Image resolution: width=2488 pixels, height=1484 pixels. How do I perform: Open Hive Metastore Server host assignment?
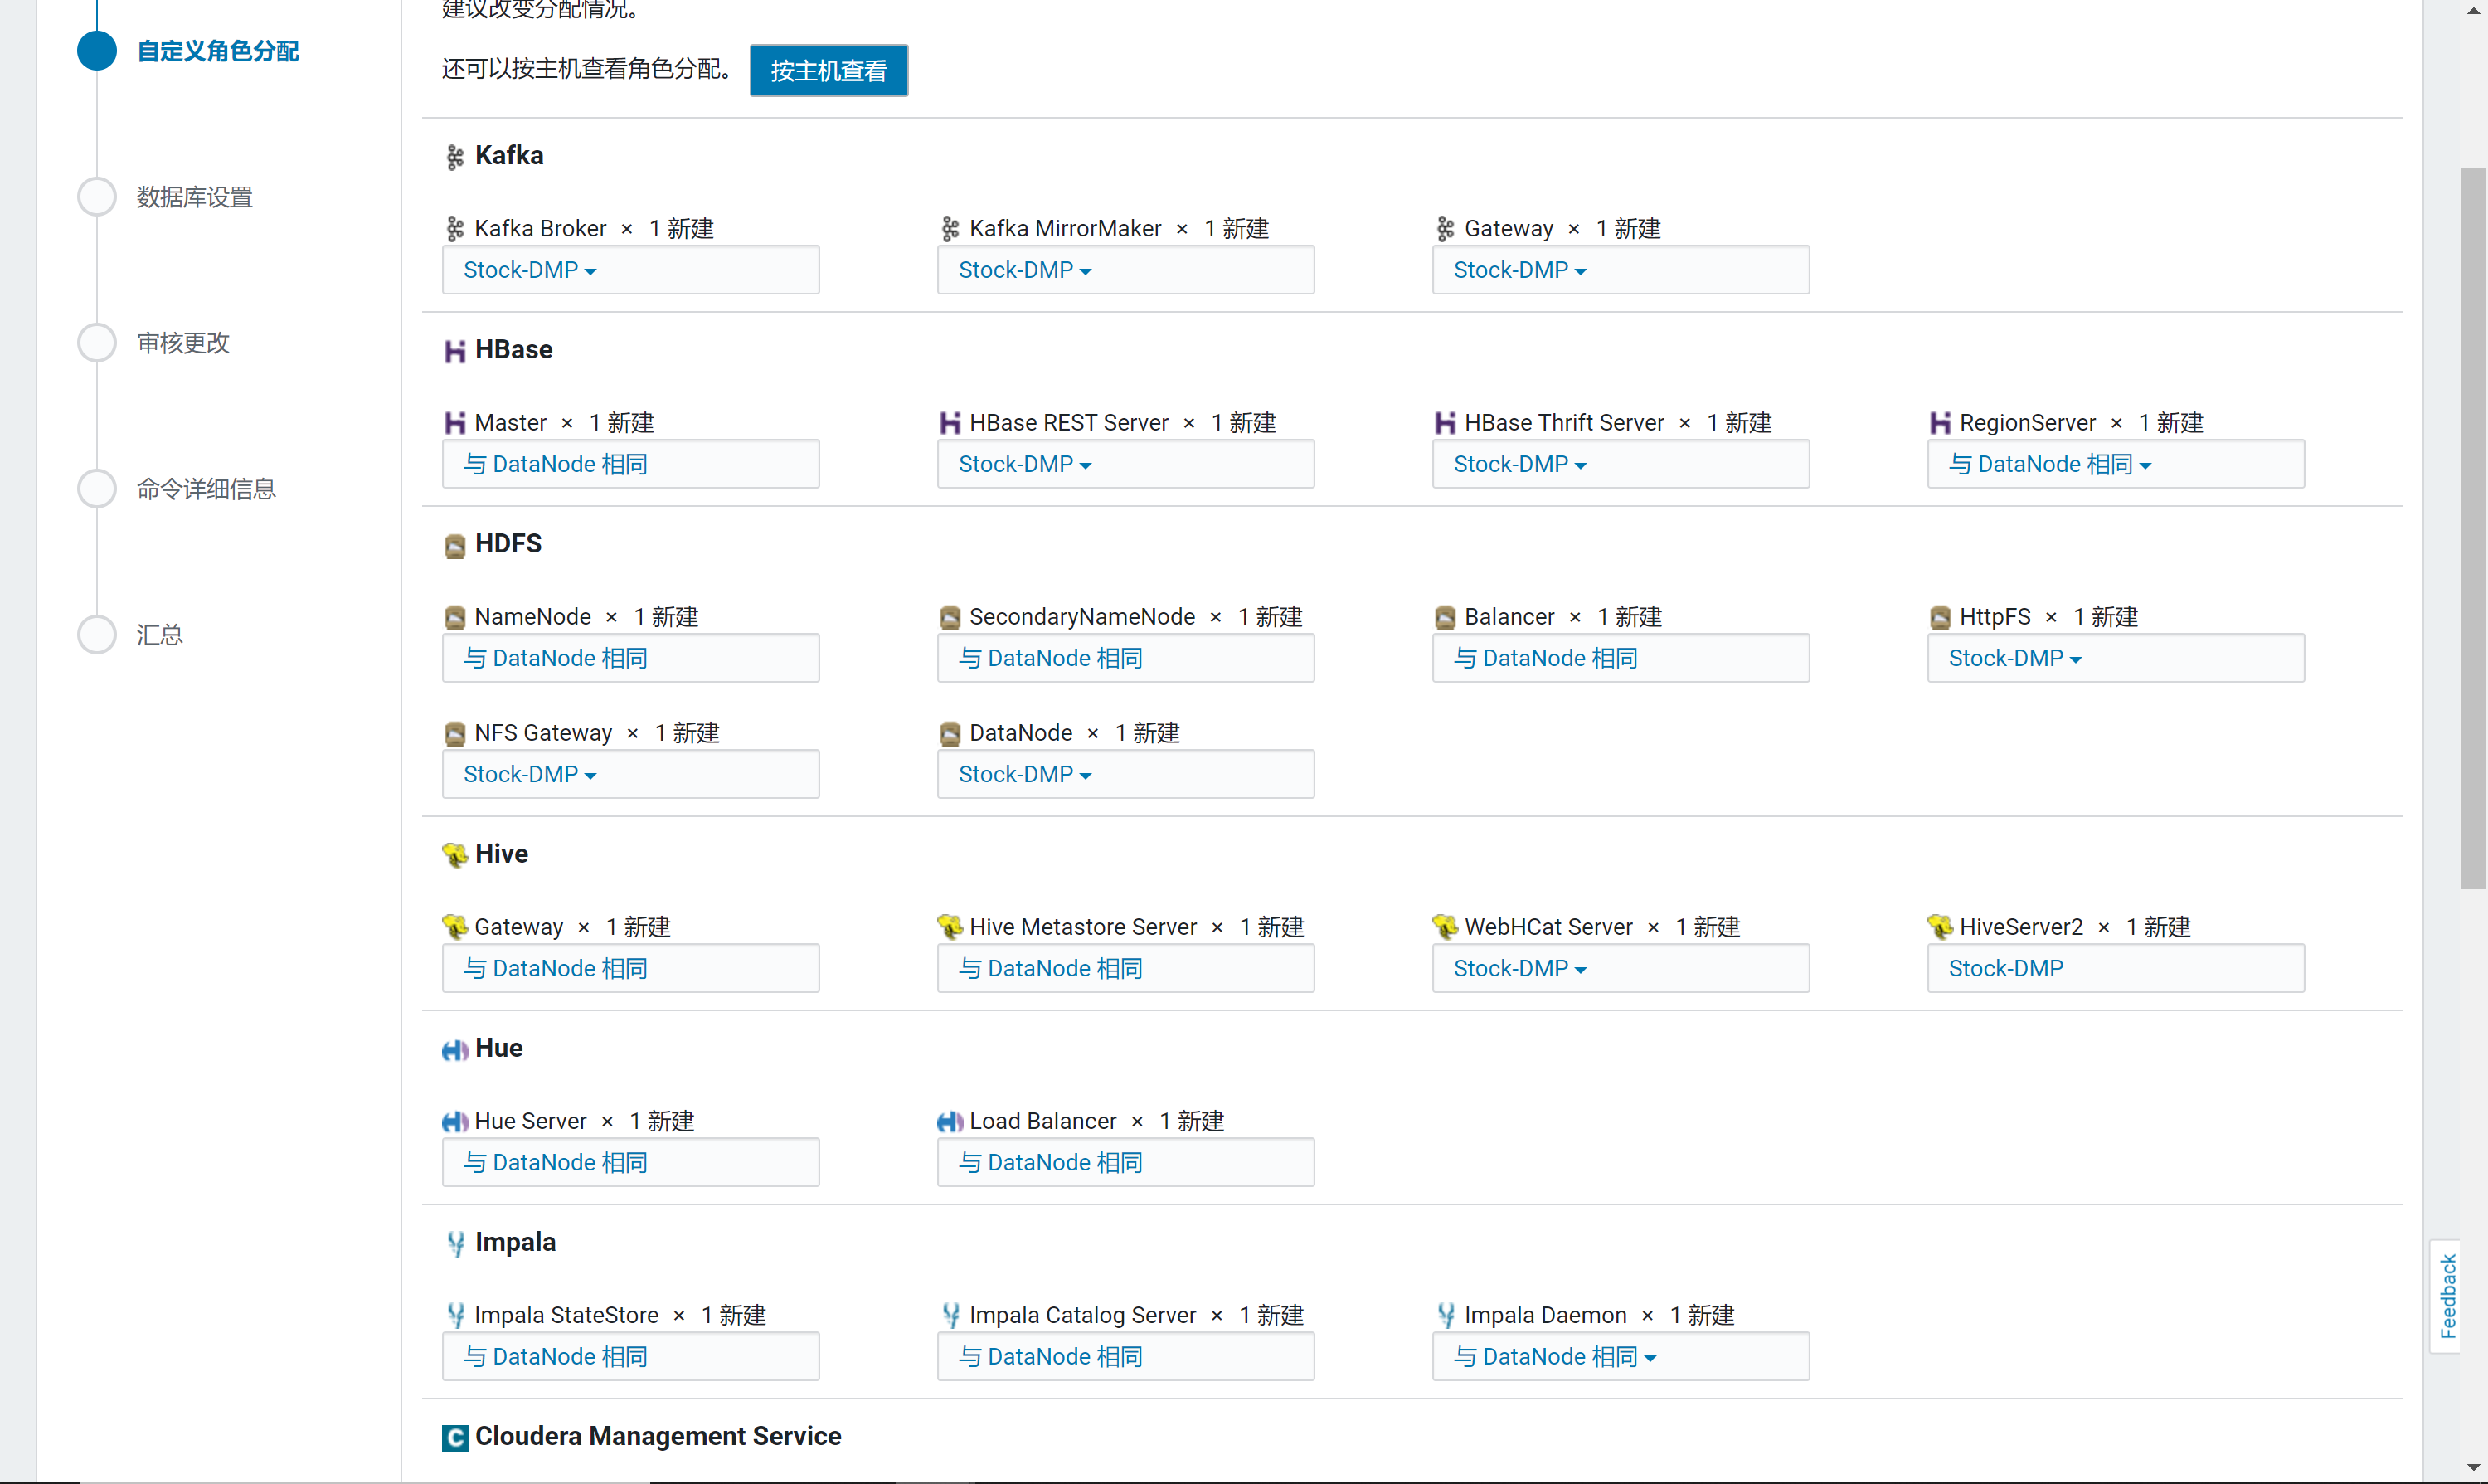1125,968
